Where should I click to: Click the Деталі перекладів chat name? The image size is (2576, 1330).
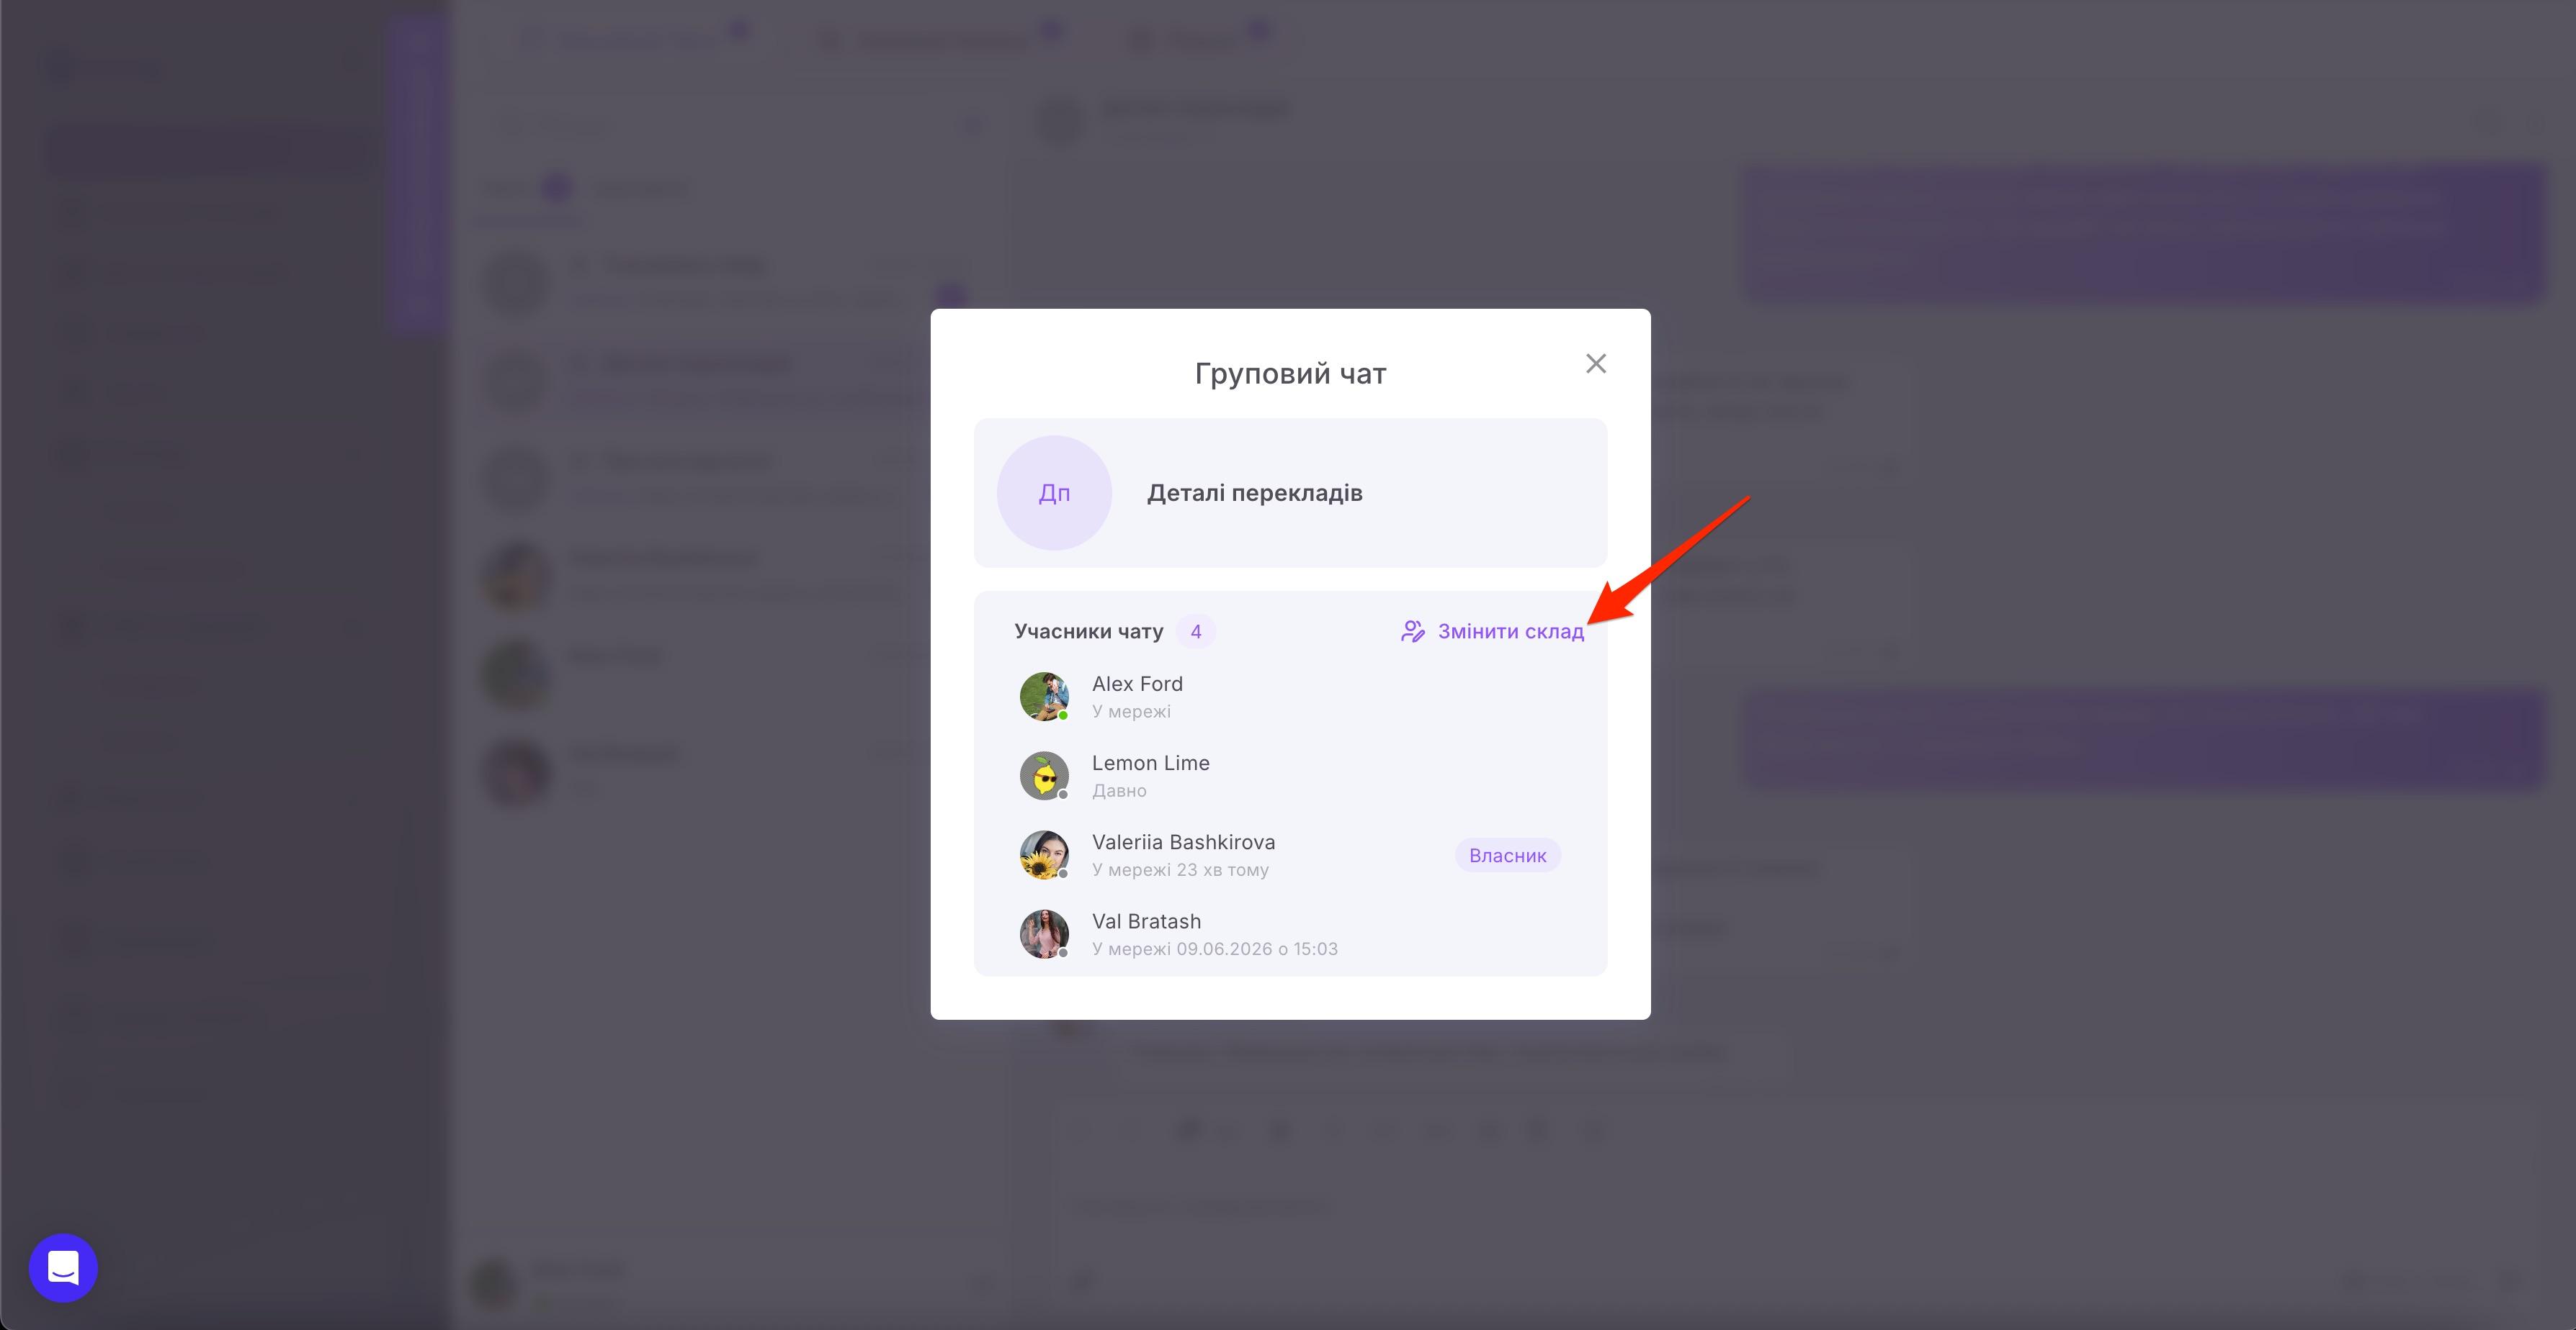click(x=1254, y=492)
